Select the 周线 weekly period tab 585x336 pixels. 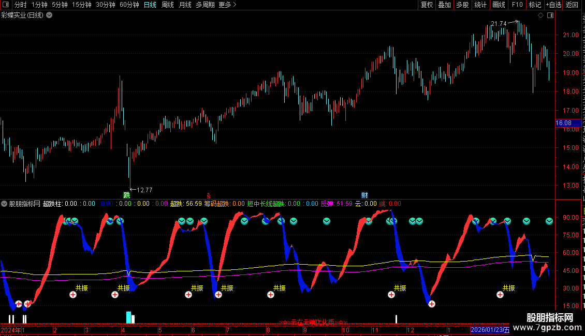pyautogui.click(x=168, y=5)
